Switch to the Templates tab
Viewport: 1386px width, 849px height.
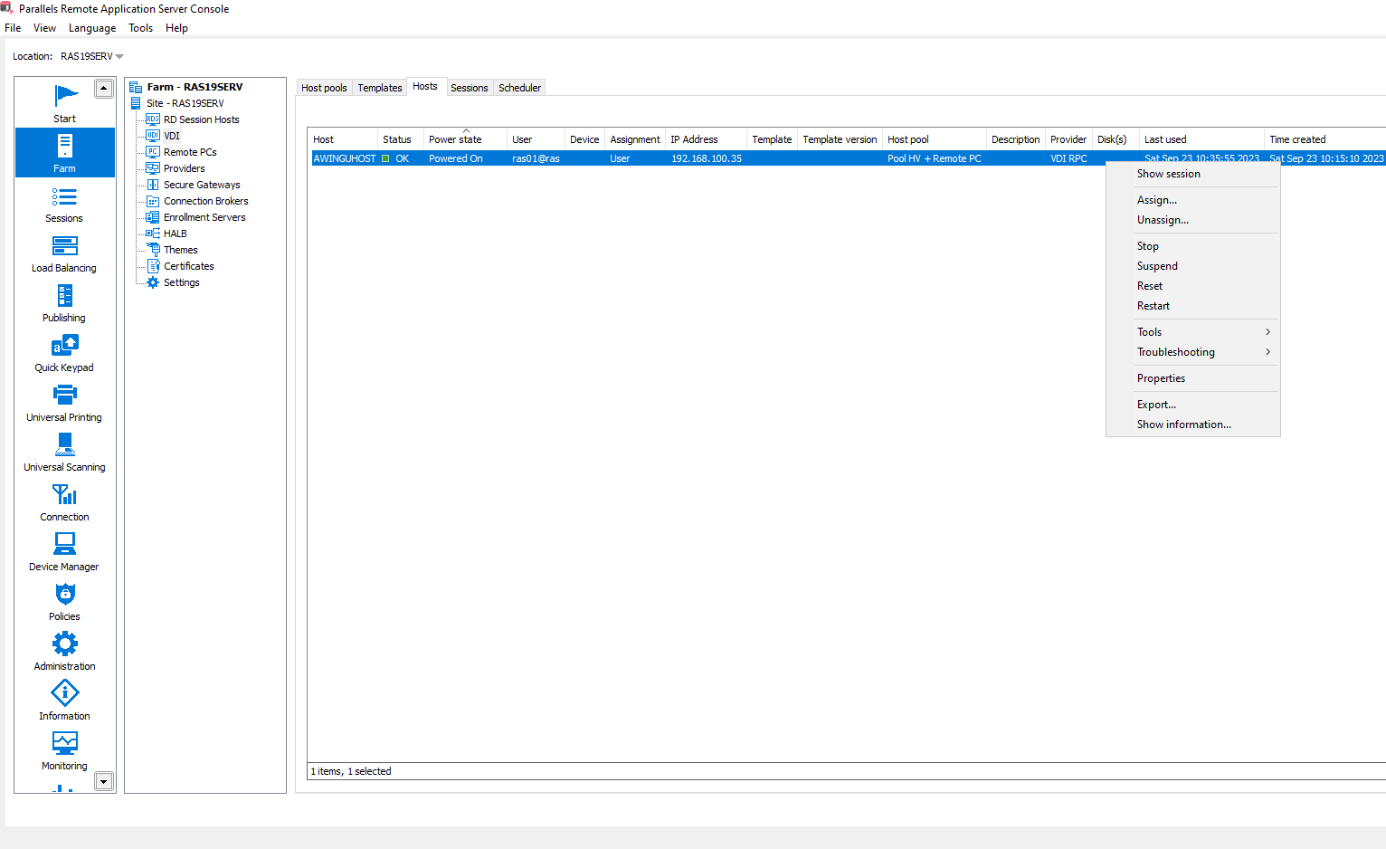tap(379, 88)
